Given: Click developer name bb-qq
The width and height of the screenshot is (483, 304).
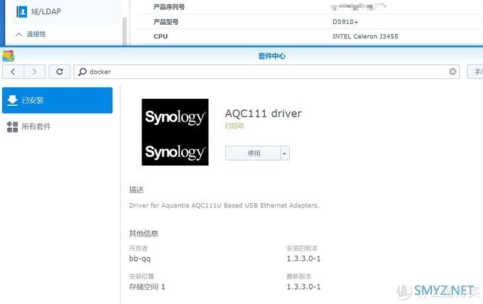Looking at the screenshot, I should (140, 259).
